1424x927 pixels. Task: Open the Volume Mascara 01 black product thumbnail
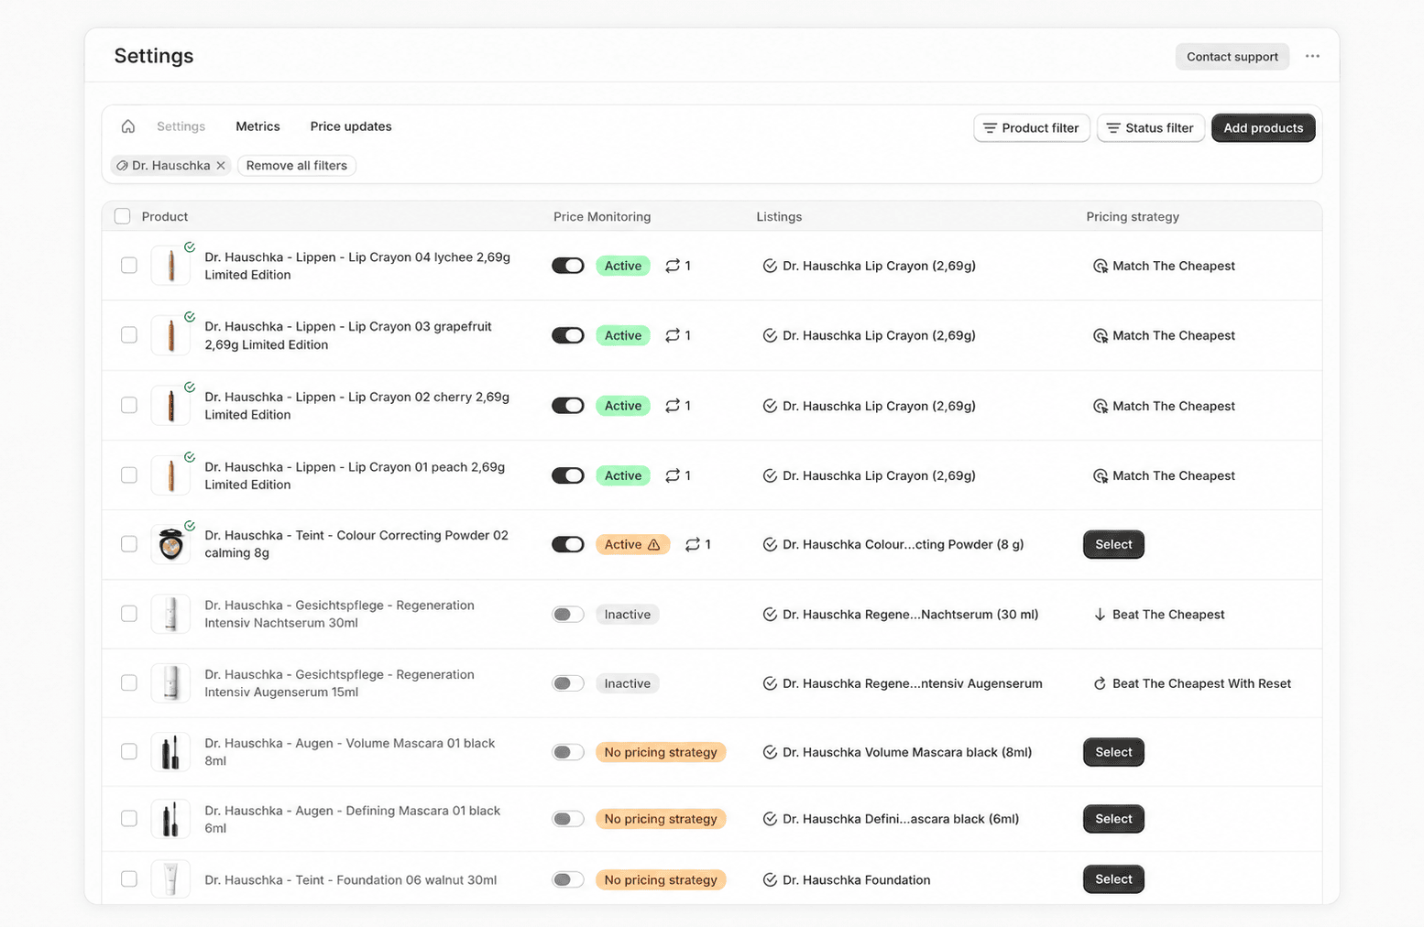(x=170, y=752)
